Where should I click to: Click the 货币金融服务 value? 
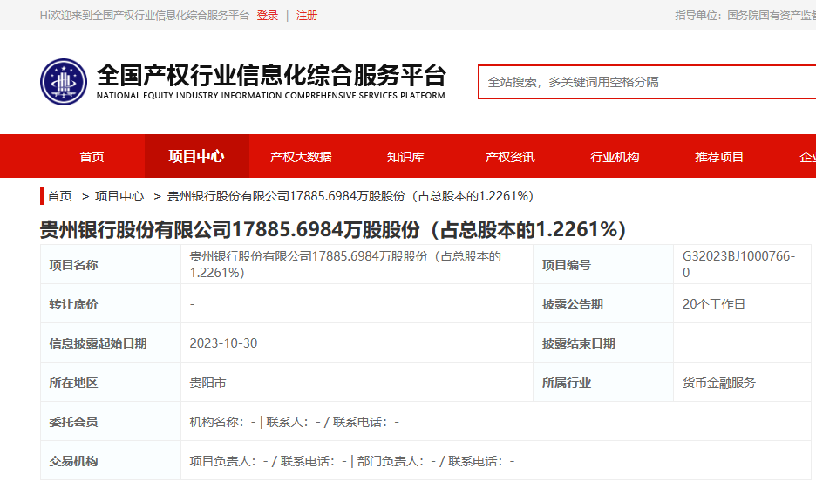(x=718, y=383)
